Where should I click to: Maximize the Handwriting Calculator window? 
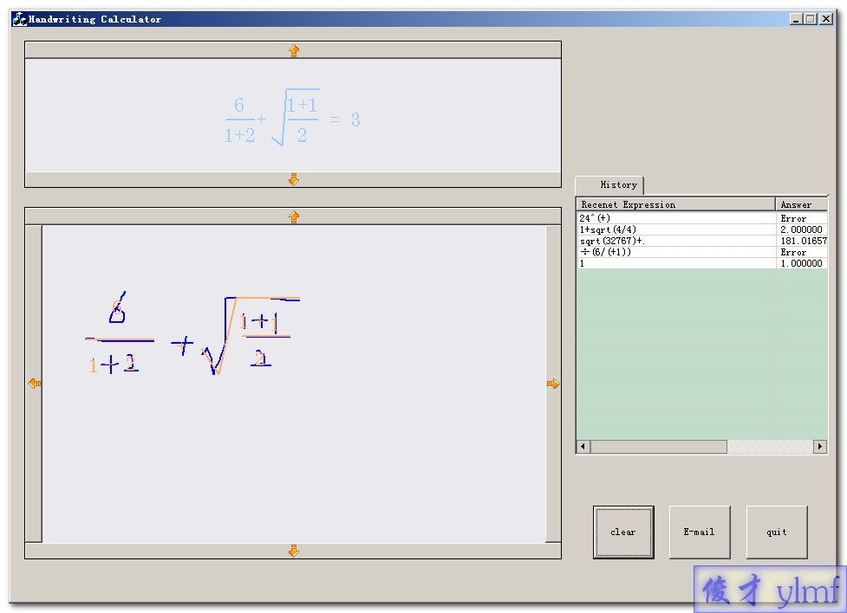pos(810,19)
